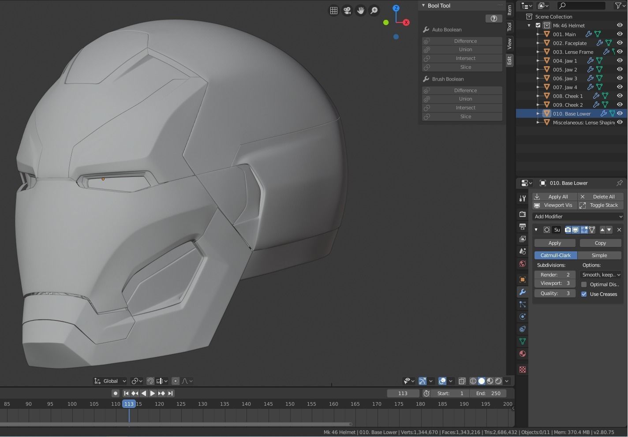The image size is (628, 437).
Task: Switch to the Item sidebar tab
Action: pyautogui.click(x=509, y=9)
